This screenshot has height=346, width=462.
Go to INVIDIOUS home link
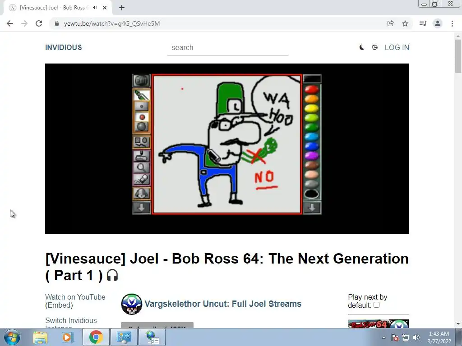coord(63,47)
